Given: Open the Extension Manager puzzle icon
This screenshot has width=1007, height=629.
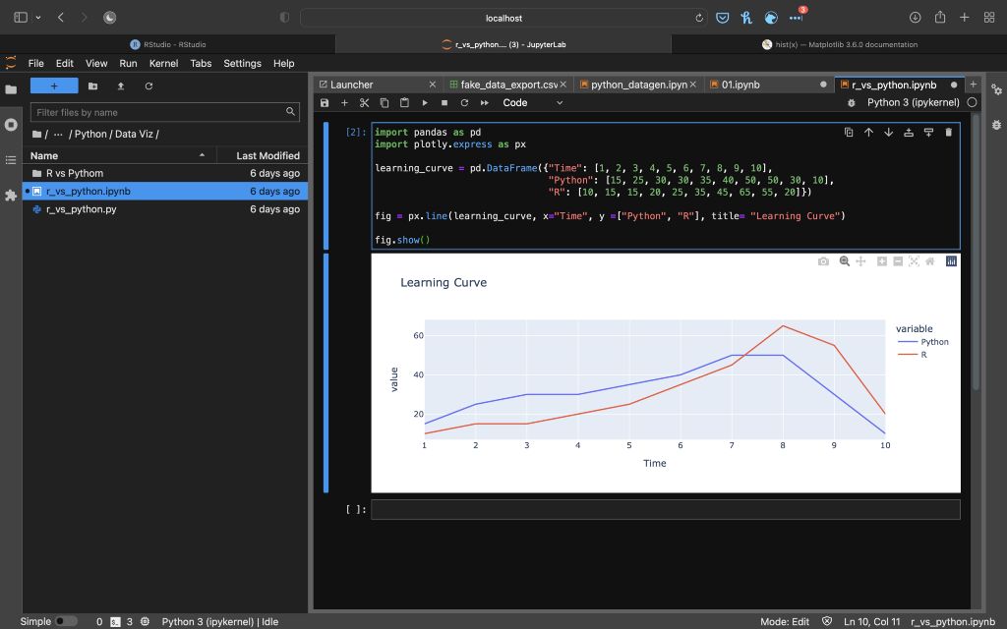Looking at the screenshot, I should pos(11,196).
